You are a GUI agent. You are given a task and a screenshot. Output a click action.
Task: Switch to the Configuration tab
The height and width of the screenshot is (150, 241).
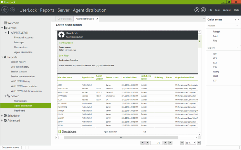point(65,19)
